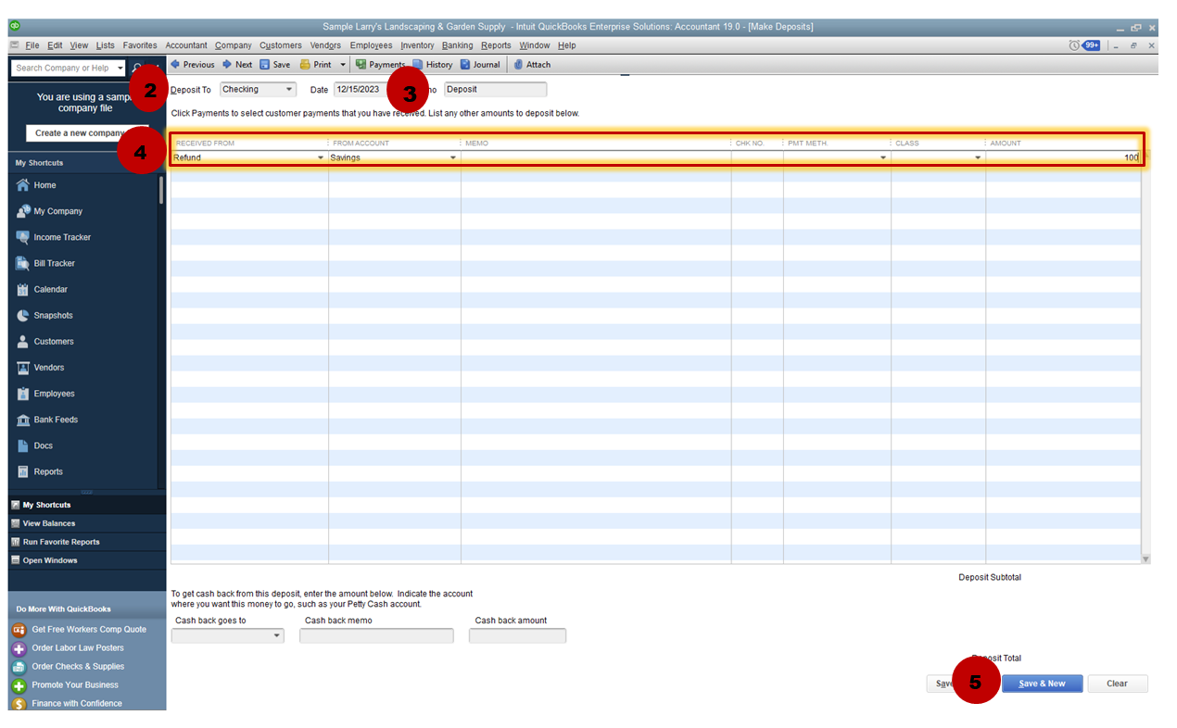The image size is (1177, 728).
Task: Click the Save & New button
Action: 1042,684
